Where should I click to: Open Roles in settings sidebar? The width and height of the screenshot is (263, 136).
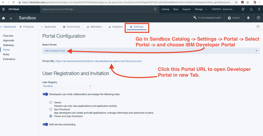pos(6,54)
